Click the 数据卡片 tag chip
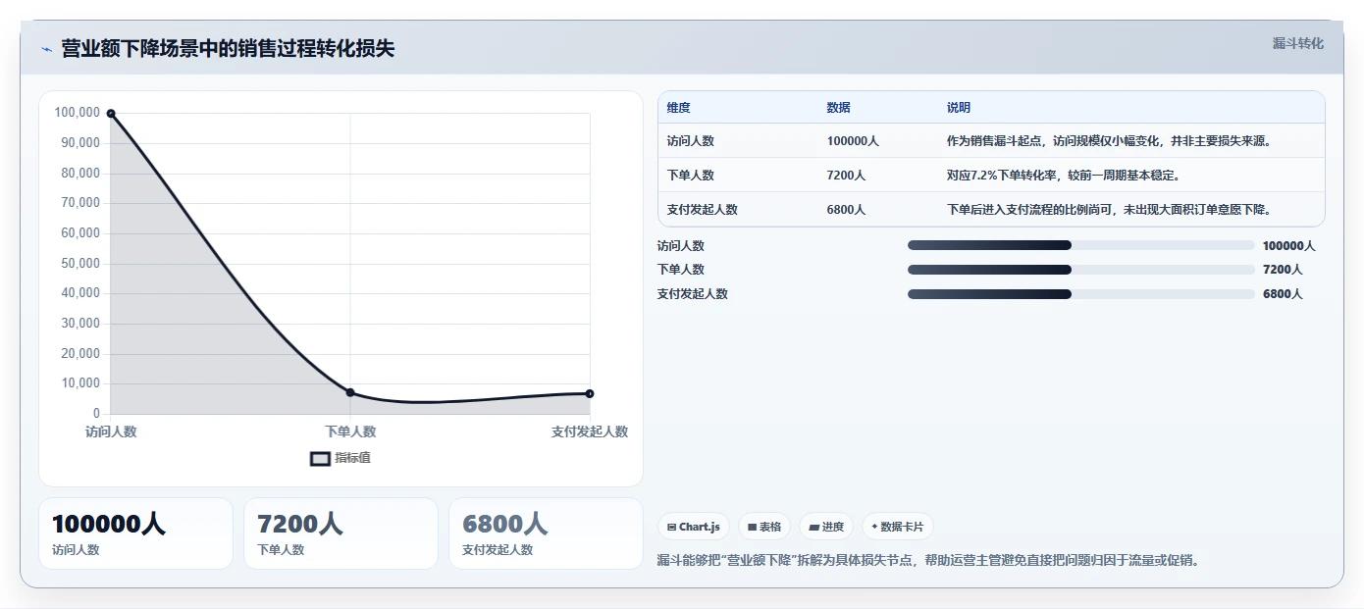 [898, 527]
